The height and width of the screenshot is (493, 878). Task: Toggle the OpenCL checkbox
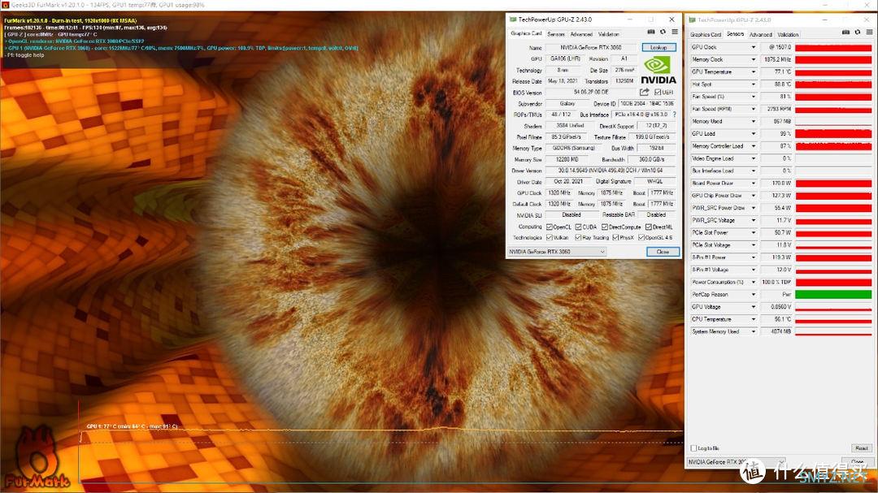550,227
